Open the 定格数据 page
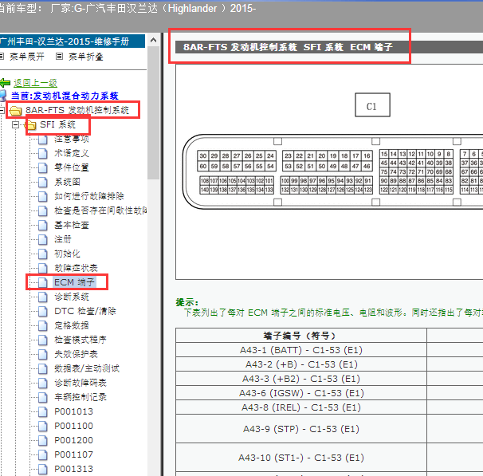The width and height of the screenshot is (483, 476). point(72,325)
